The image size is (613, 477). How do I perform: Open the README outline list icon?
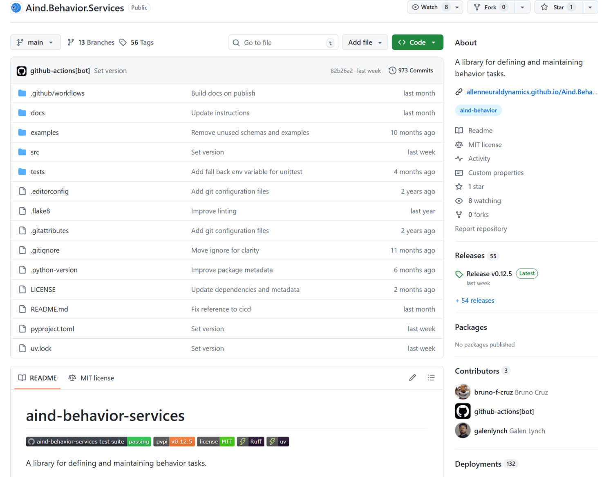tap(431, 378)
